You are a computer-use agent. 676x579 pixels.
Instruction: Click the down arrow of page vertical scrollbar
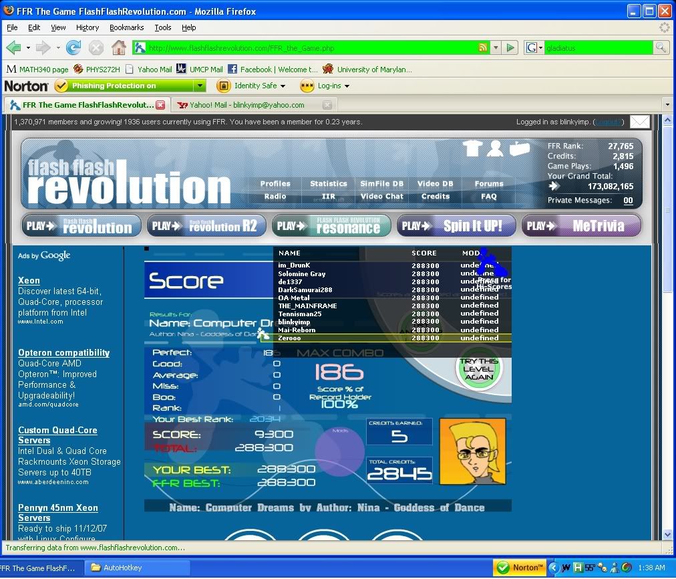667,534
